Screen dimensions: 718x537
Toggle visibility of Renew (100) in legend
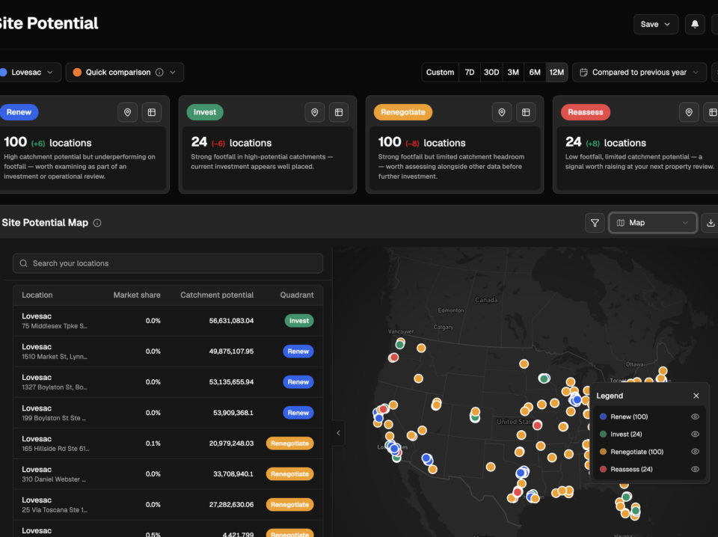pyautogui.click(x=695, y=417)
